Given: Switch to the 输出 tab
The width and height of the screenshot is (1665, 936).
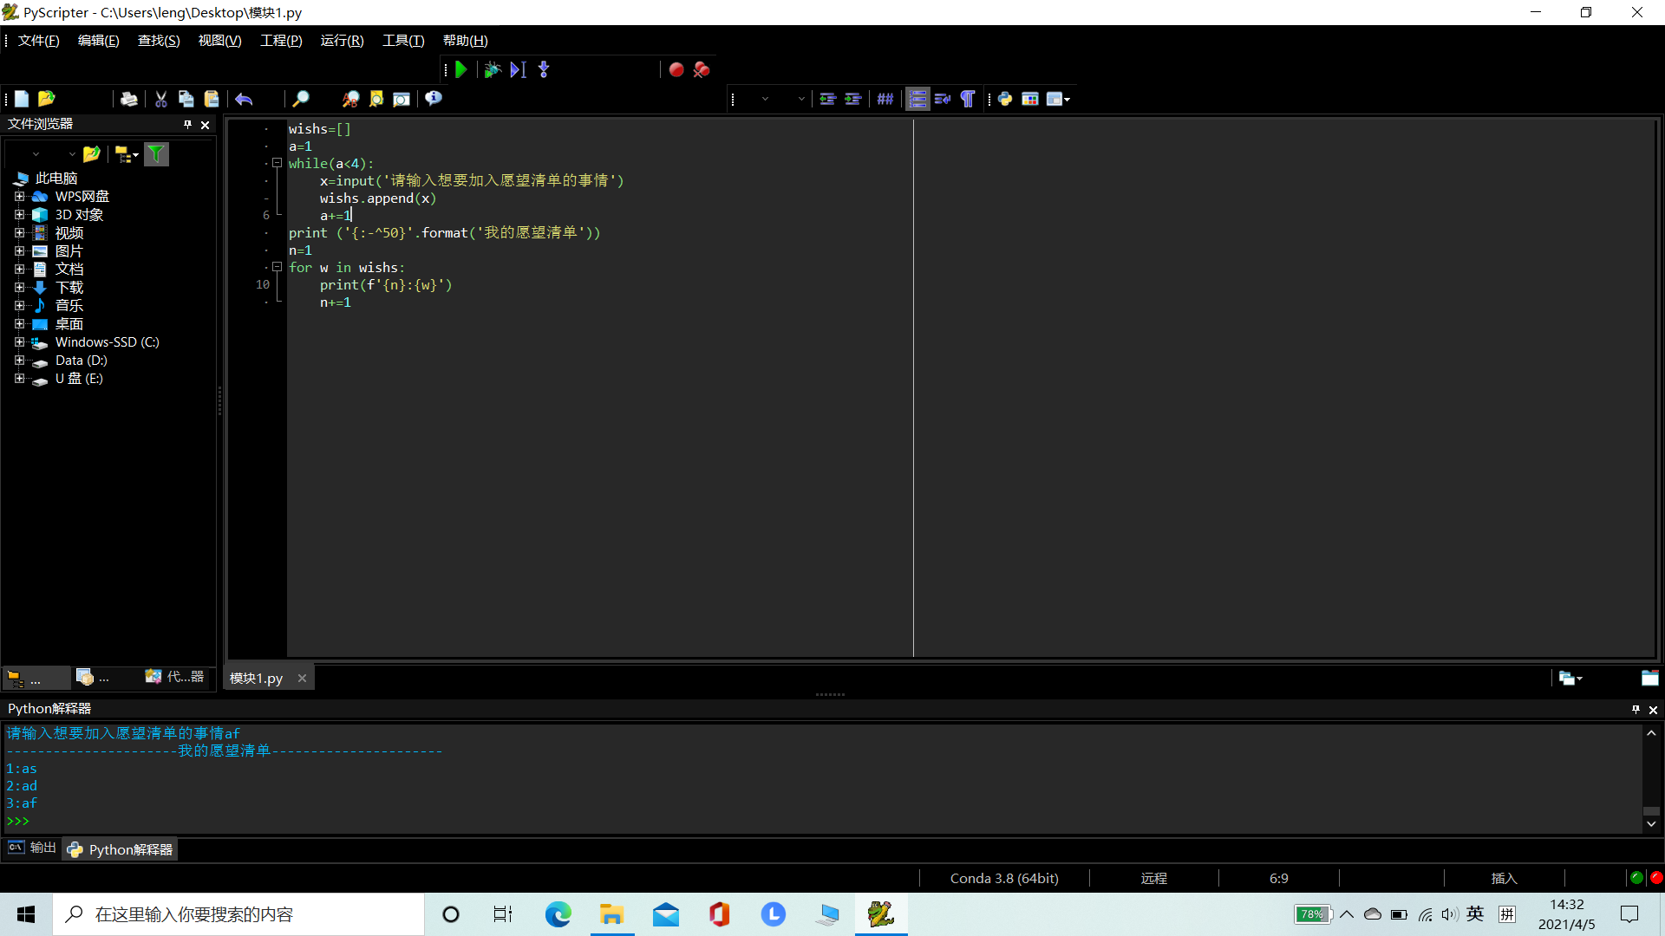Looking at the screenshot, I should pyautogui.click(x=33, y=848).
